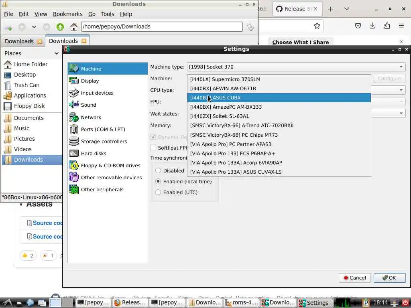This screenshot has width=411, height=308.
Task: Confirm Settings with OK button
Action: coord(389,278)
